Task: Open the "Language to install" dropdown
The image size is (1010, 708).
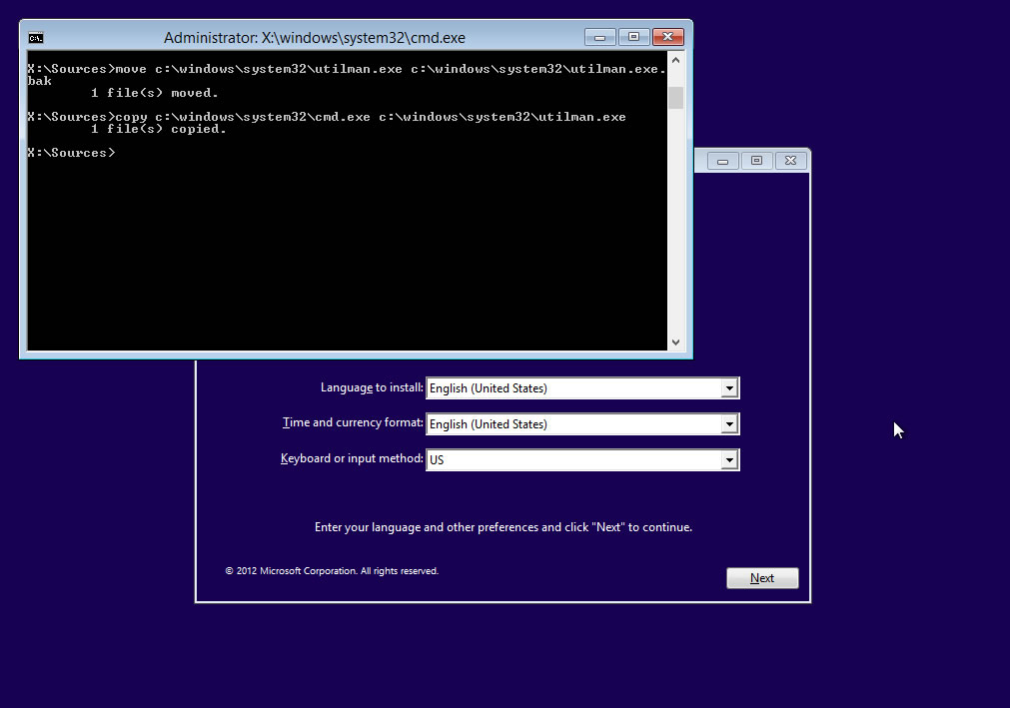Action: tap(730, 387)
